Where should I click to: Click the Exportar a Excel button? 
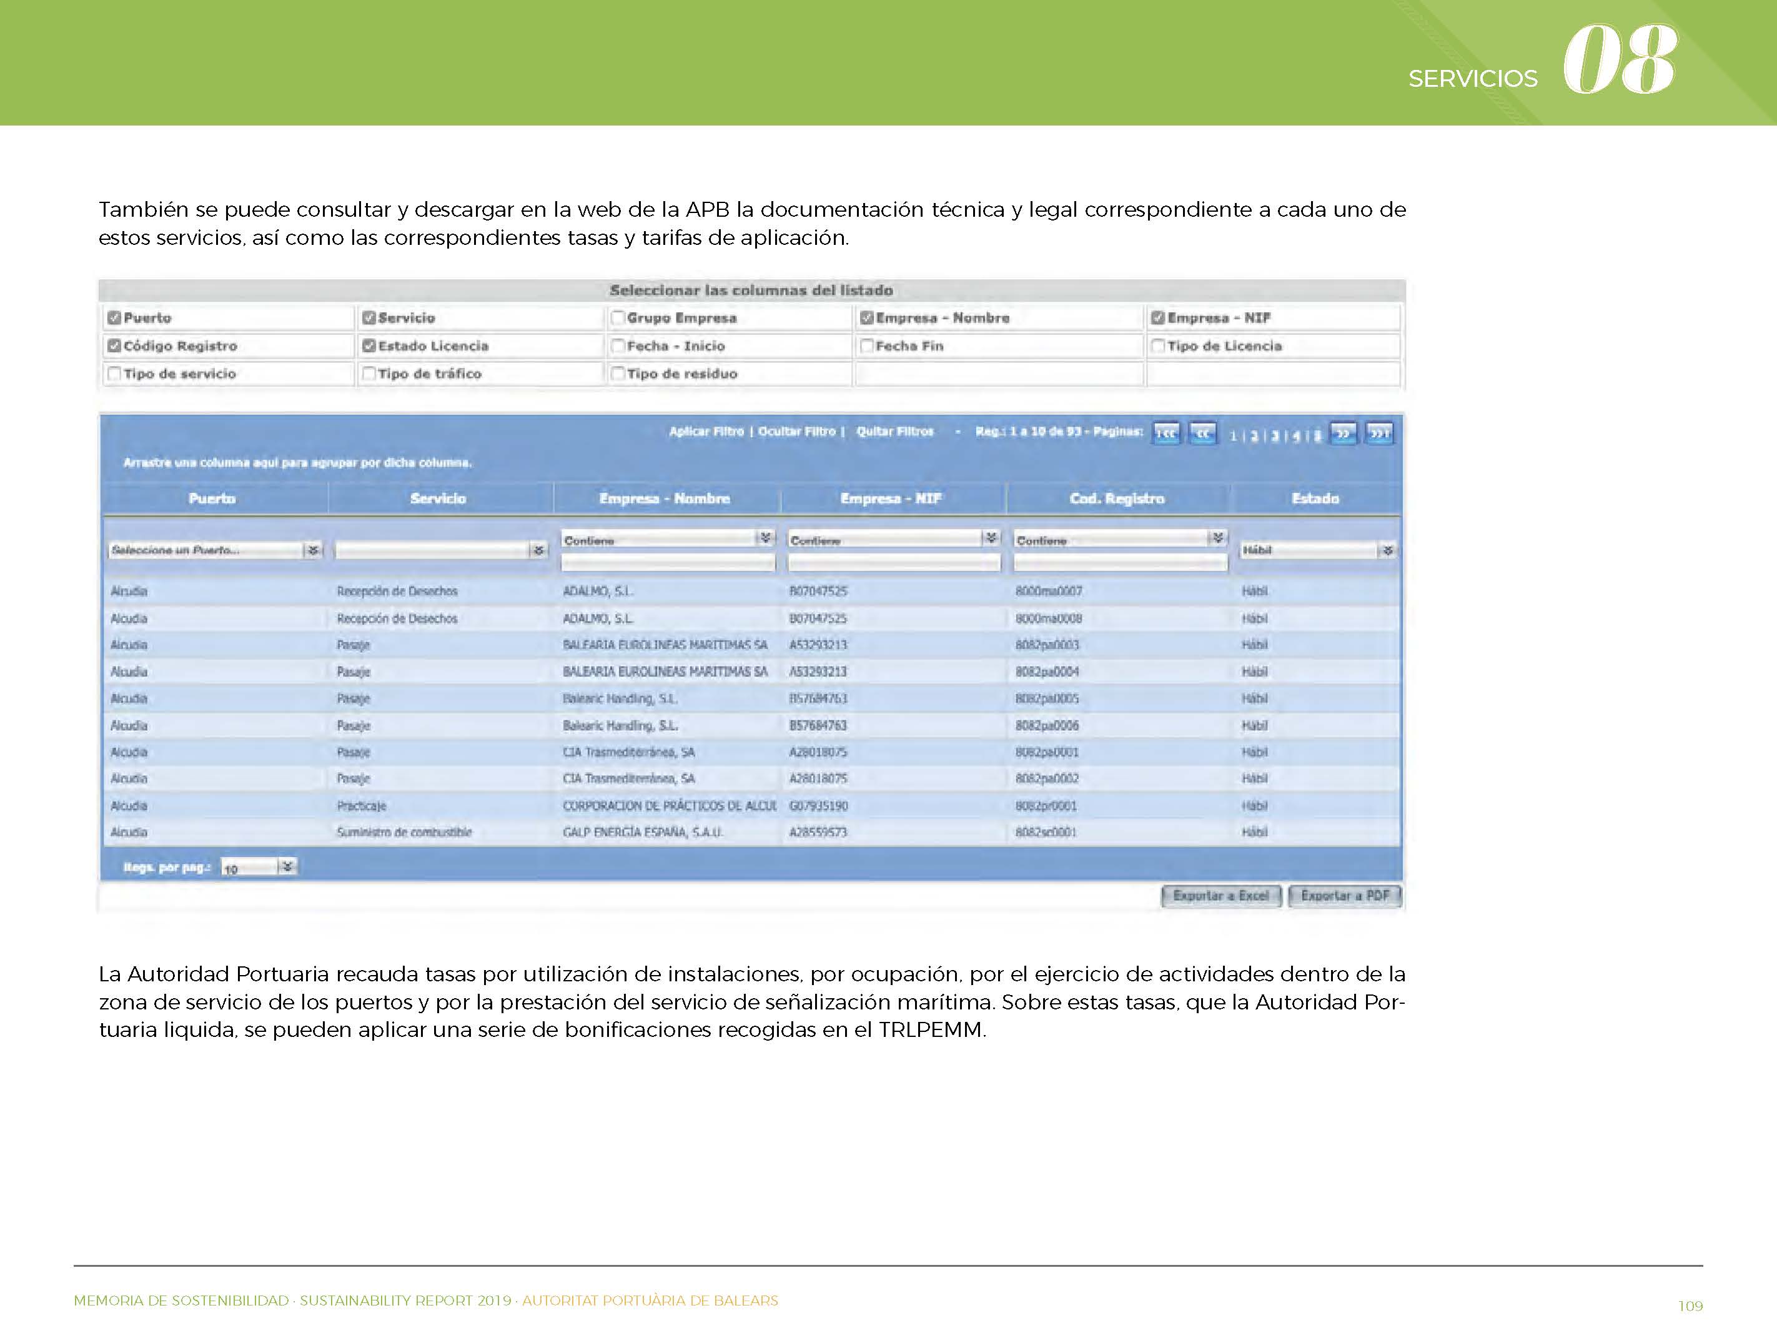[1221, 896]
